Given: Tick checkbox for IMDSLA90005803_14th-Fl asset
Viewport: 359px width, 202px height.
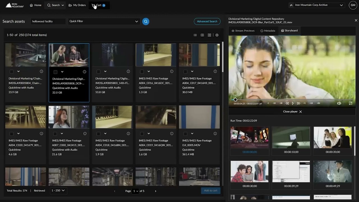Looking at the screenshot, I should pos(98,72).
